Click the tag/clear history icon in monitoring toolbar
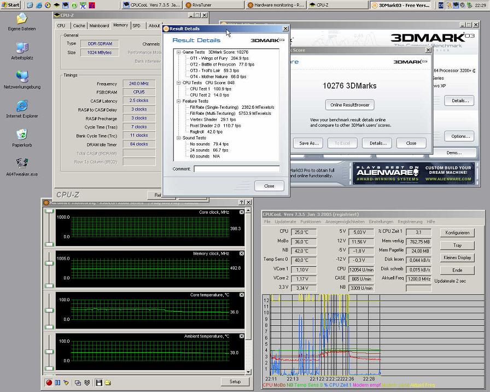490x392 pixels. [x=66, y=383]
